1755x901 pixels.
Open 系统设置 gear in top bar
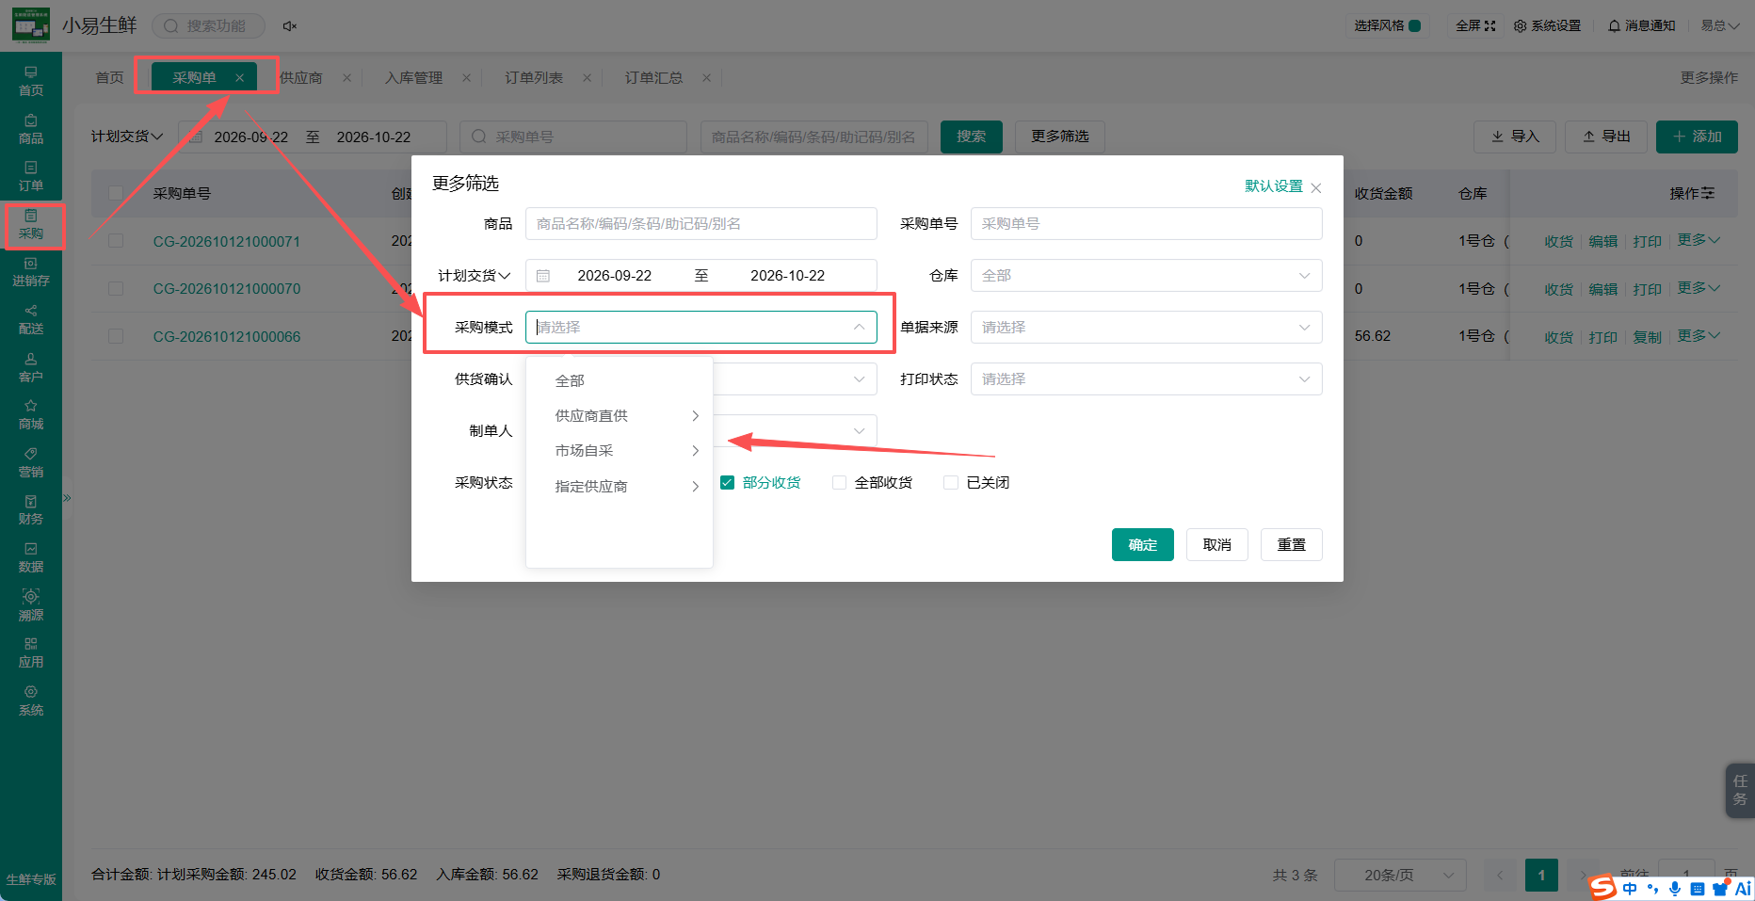1547,26
